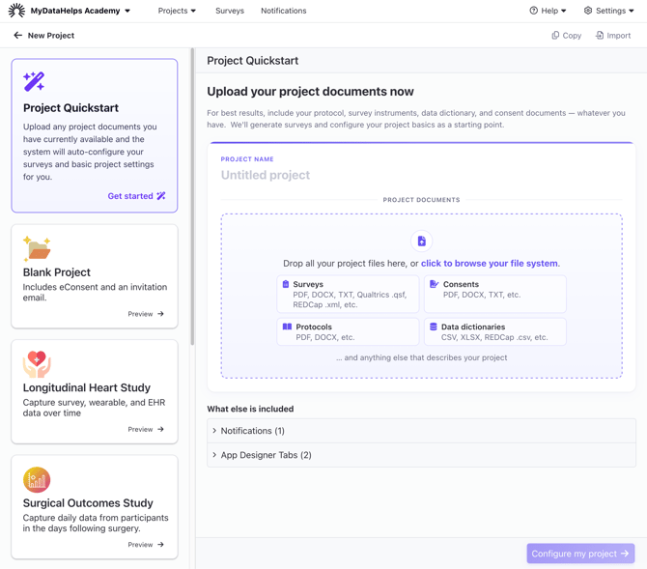Click the Surgical Outcomes Study chart icon
Viewport: 647px width, 569px height.
pyautogui.click(x=37, y=480)
